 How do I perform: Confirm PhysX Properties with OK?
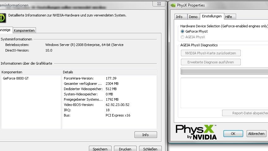pos(233,134)
